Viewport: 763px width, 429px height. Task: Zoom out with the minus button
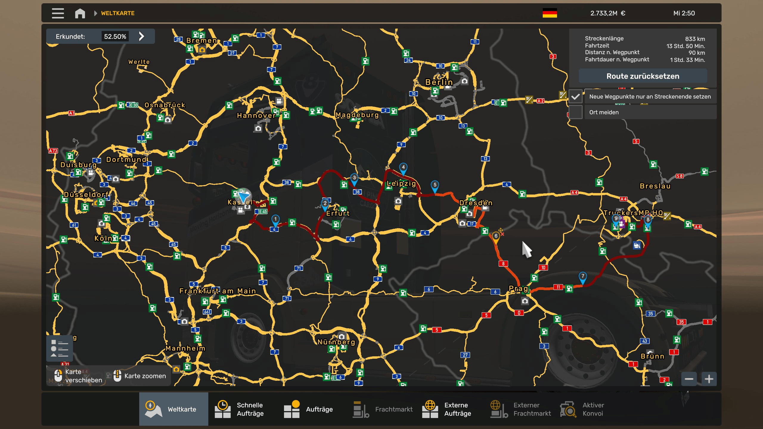[689, 379]
